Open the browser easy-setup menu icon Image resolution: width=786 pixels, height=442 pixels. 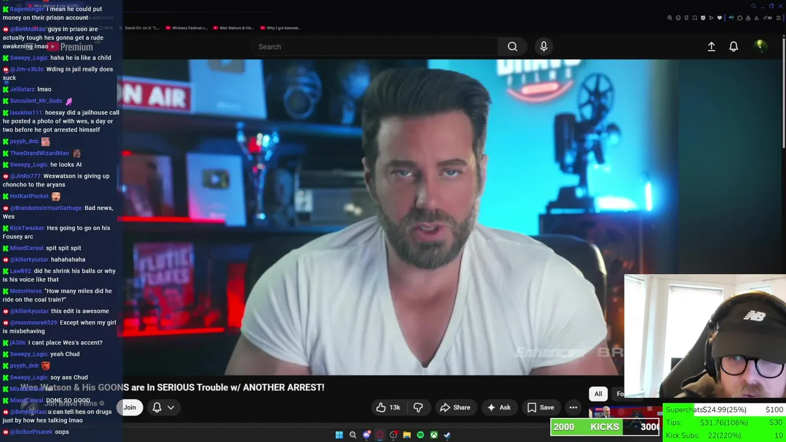pyautogui.click(x=779, y=18)
